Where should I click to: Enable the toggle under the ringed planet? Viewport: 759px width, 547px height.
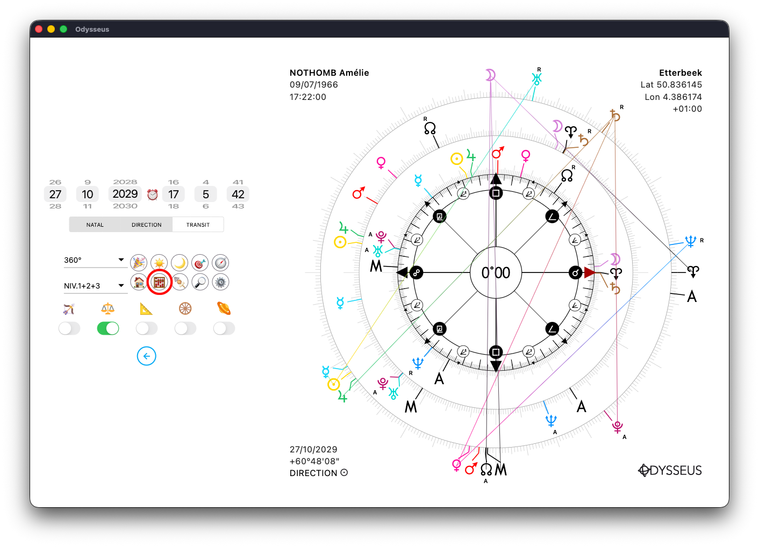pos(224,328)
